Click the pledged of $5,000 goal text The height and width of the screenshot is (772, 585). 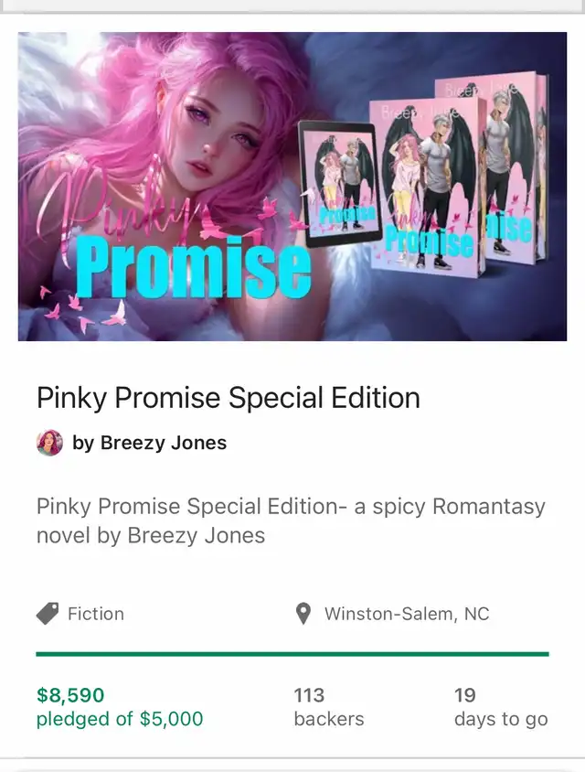tap(120, 719)
